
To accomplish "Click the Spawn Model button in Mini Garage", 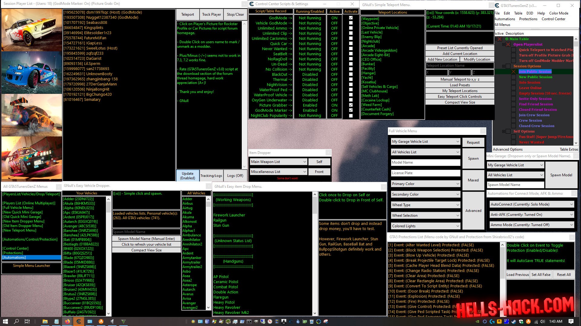I will pos(561,175).
